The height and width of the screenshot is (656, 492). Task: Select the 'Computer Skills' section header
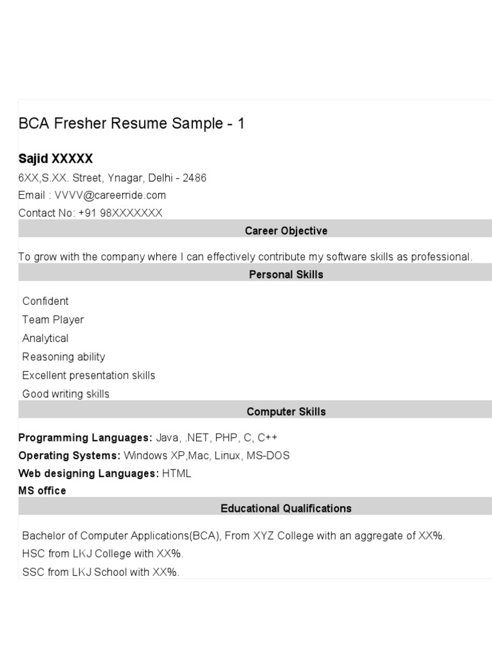click(286, 412)
